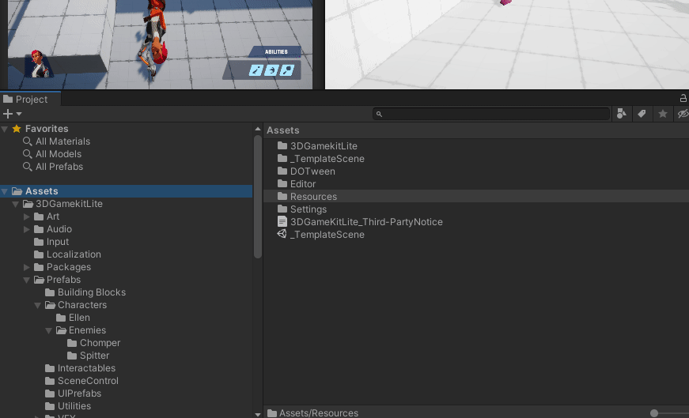689x418 pixels.
Task: Collapse the Assets root folder arrow
Action: pos(5,191)
